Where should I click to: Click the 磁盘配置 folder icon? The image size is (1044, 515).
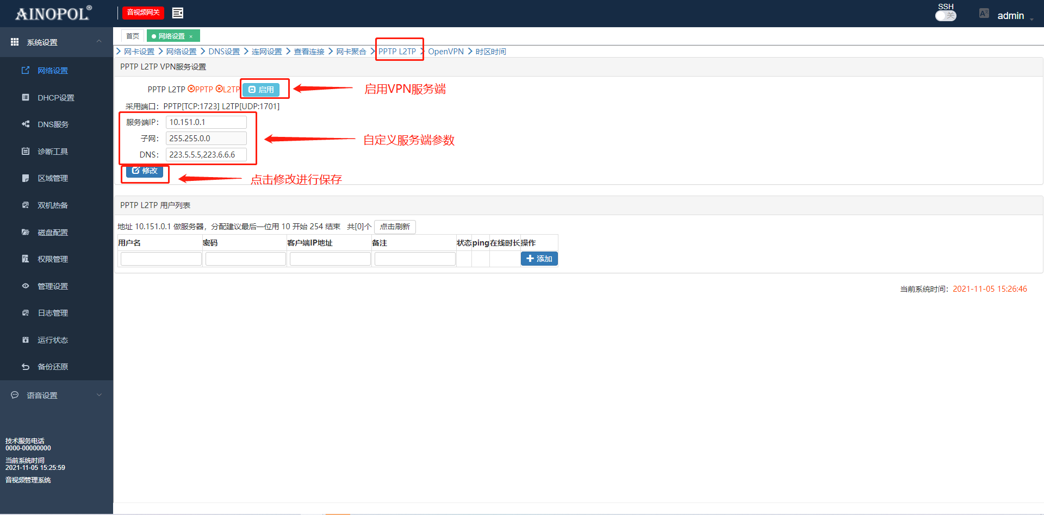(26, 233)
